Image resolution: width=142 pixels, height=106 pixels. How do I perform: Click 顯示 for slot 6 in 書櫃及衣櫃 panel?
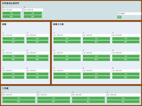click(126, 60)
